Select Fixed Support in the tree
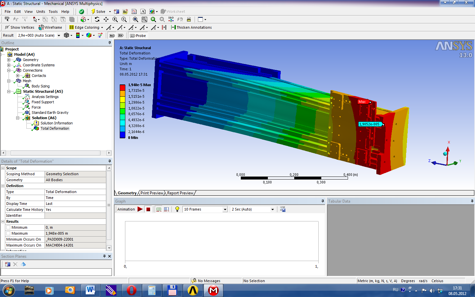This screenshot has width=475, height=297. point(43,102)
